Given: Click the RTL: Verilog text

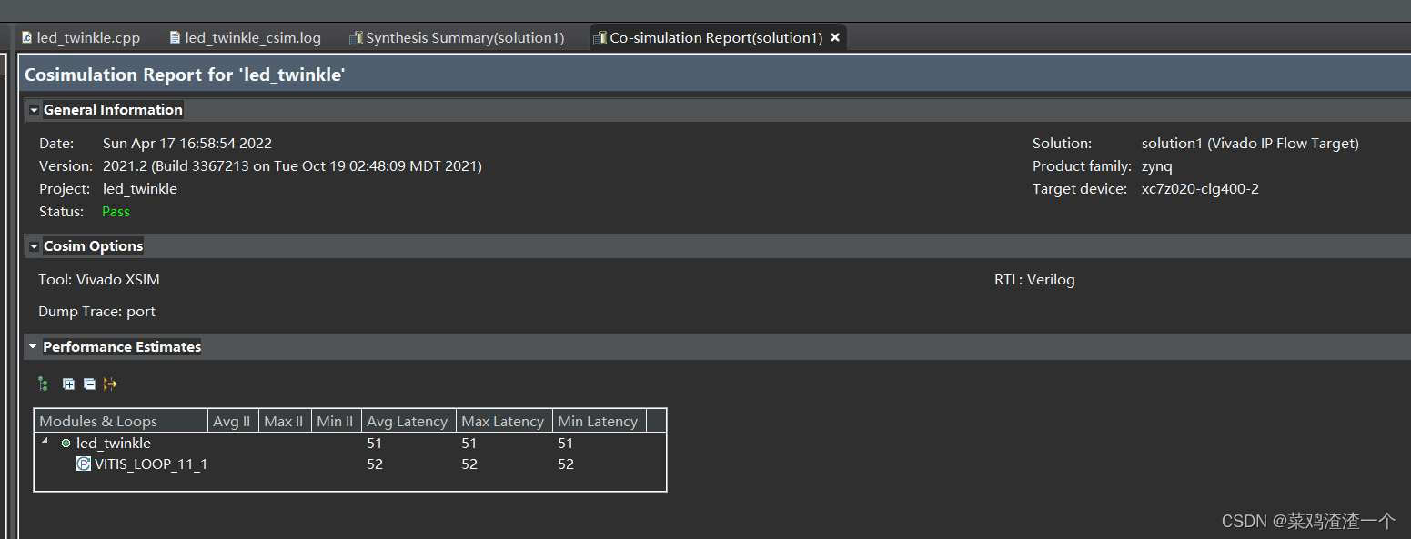Looking at the screenshot, I should (x=1034, y=279).
